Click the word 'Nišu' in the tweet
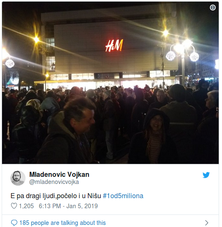The image size is (222, 227). (94, 196)
